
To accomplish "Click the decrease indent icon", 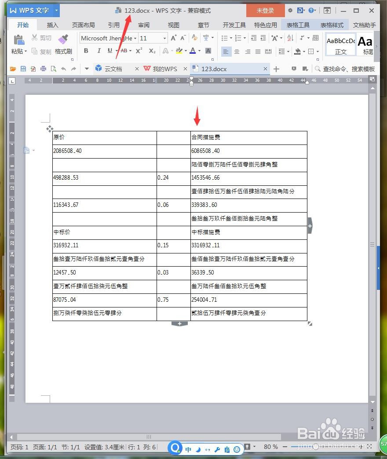I will pyautogui.click(x=254, y=38).
